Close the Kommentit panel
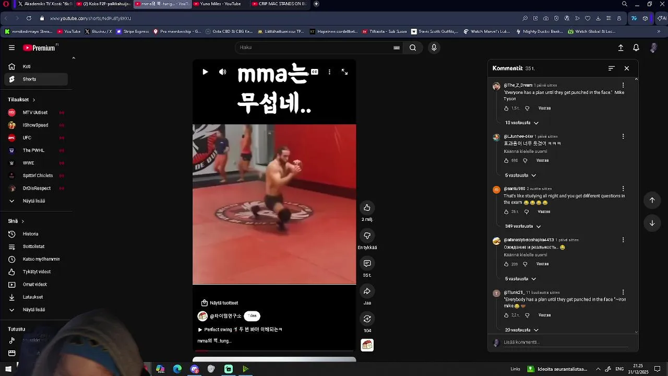Screen dimensions: 668x376 tap(627, 68)
